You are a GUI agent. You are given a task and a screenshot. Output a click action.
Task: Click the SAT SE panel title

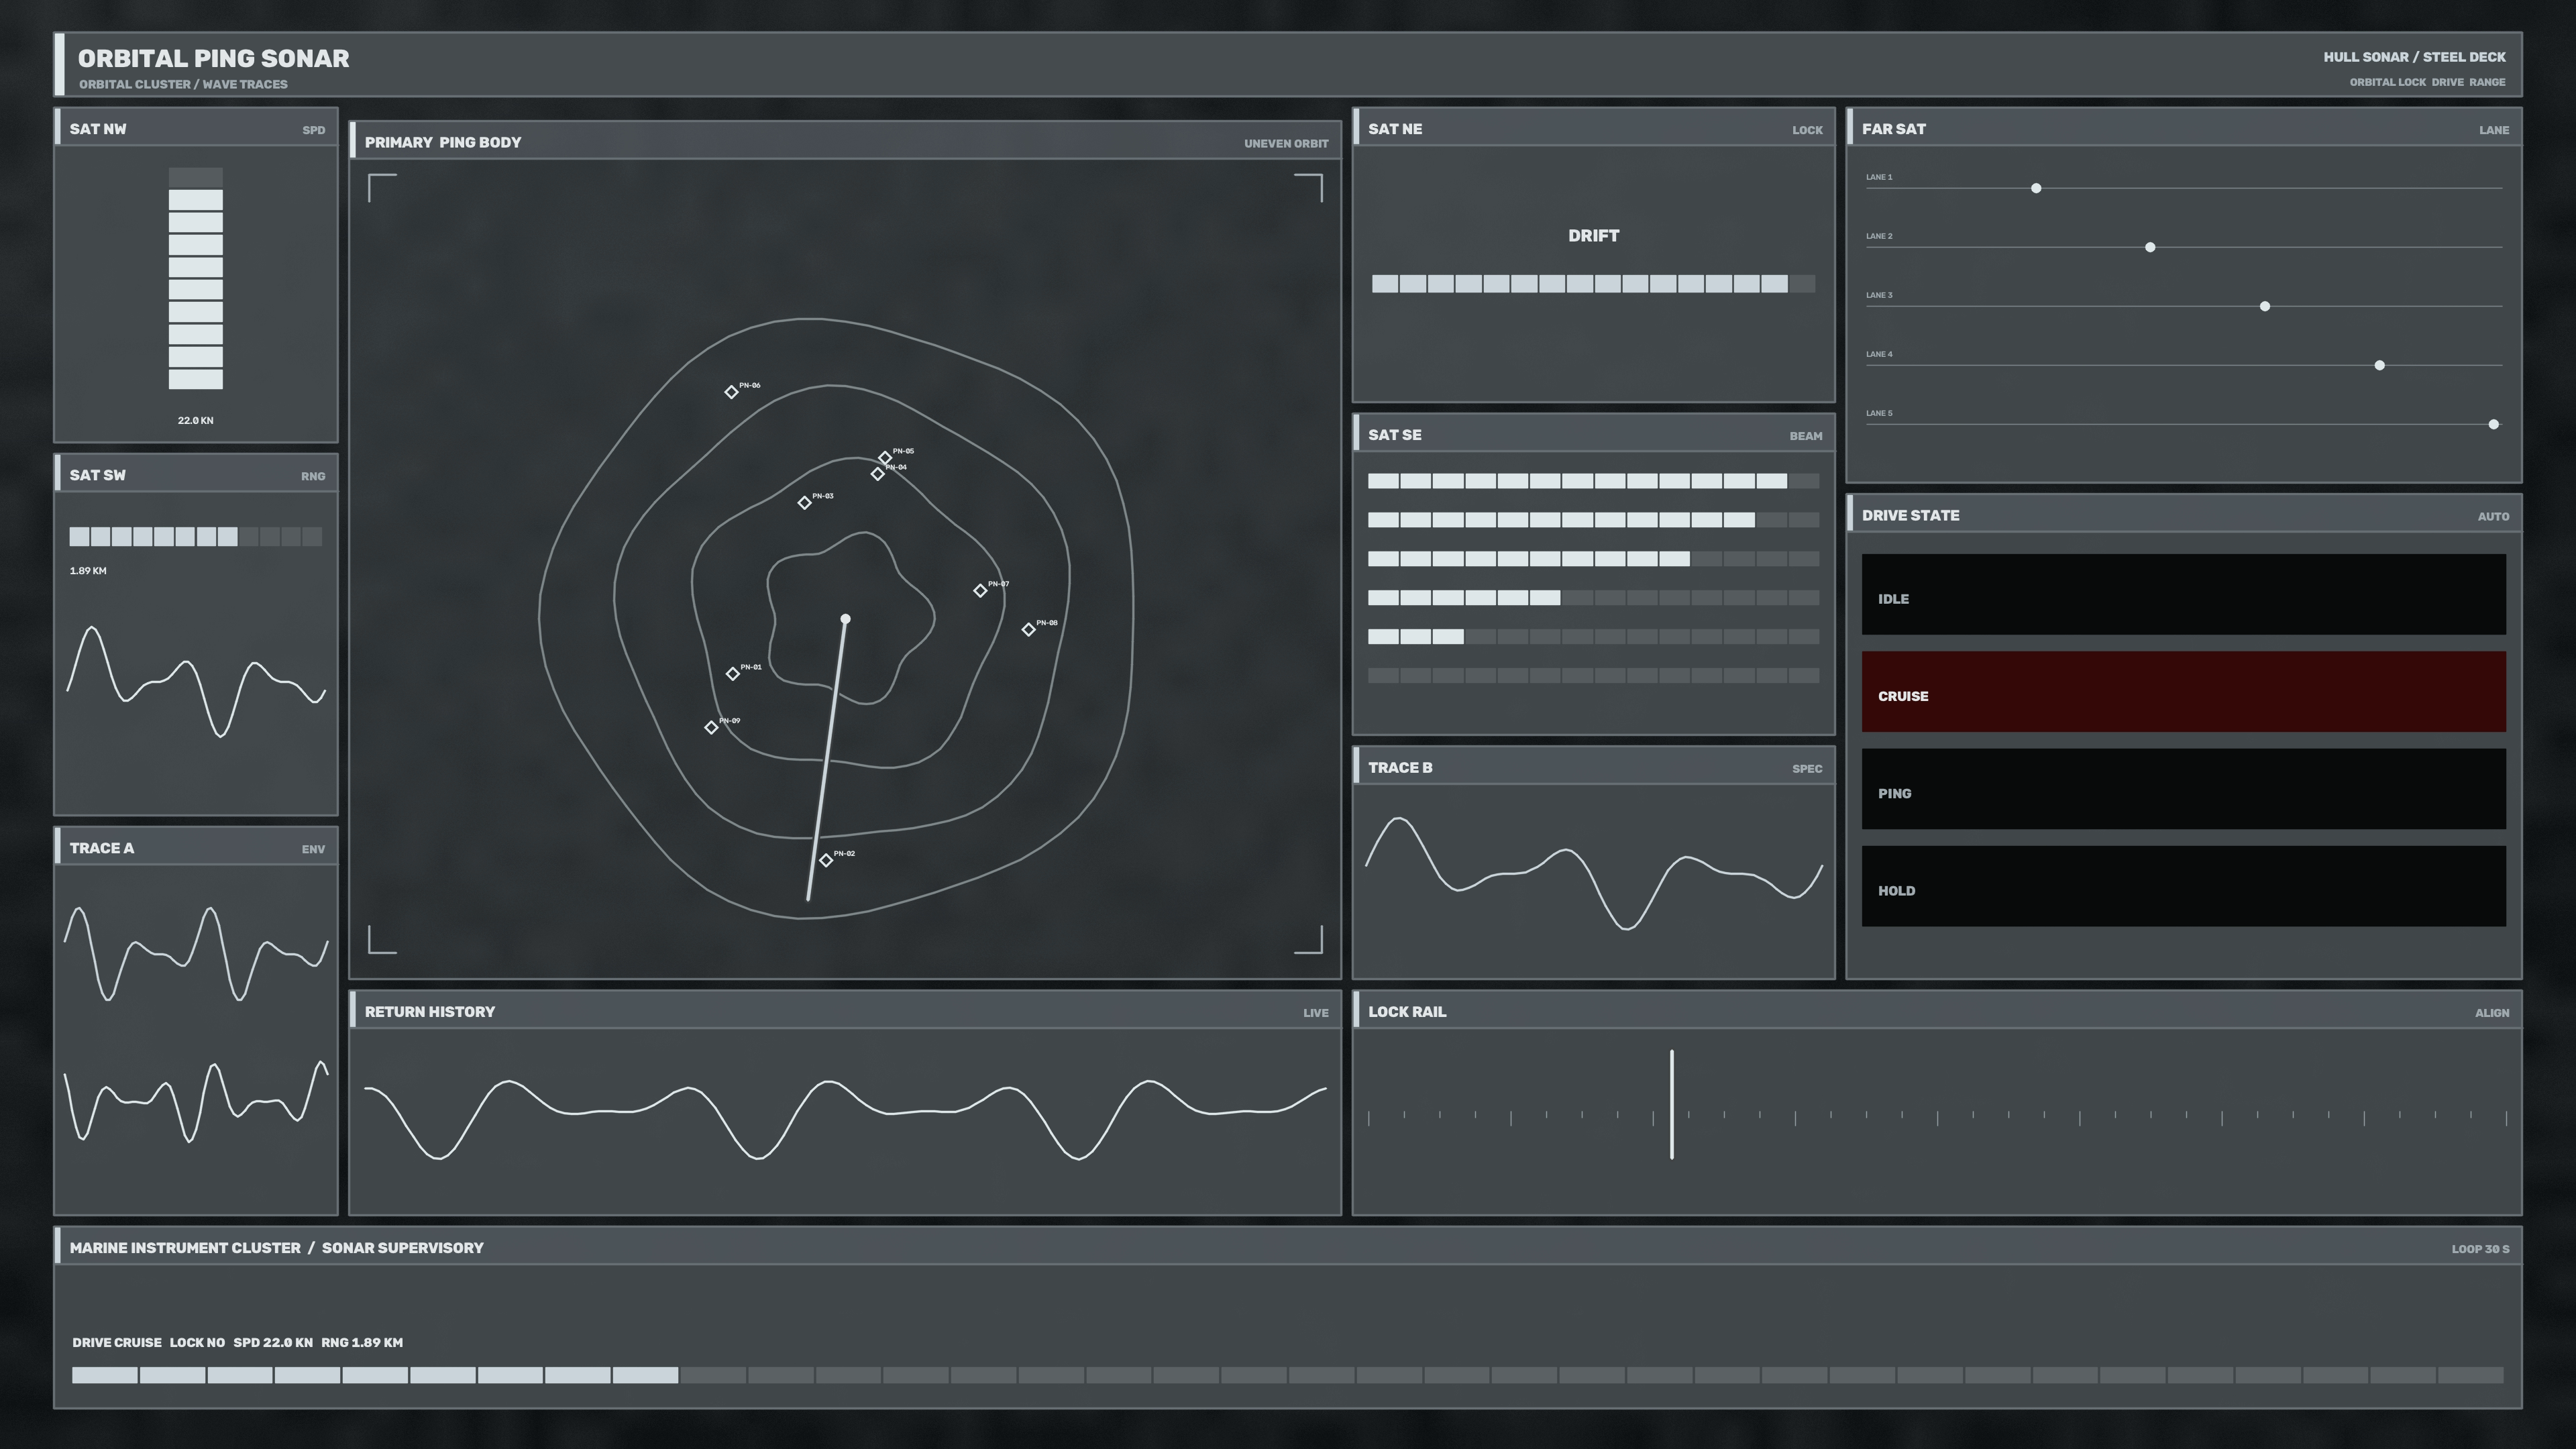pyautogui.click(x=1395, y=435)
